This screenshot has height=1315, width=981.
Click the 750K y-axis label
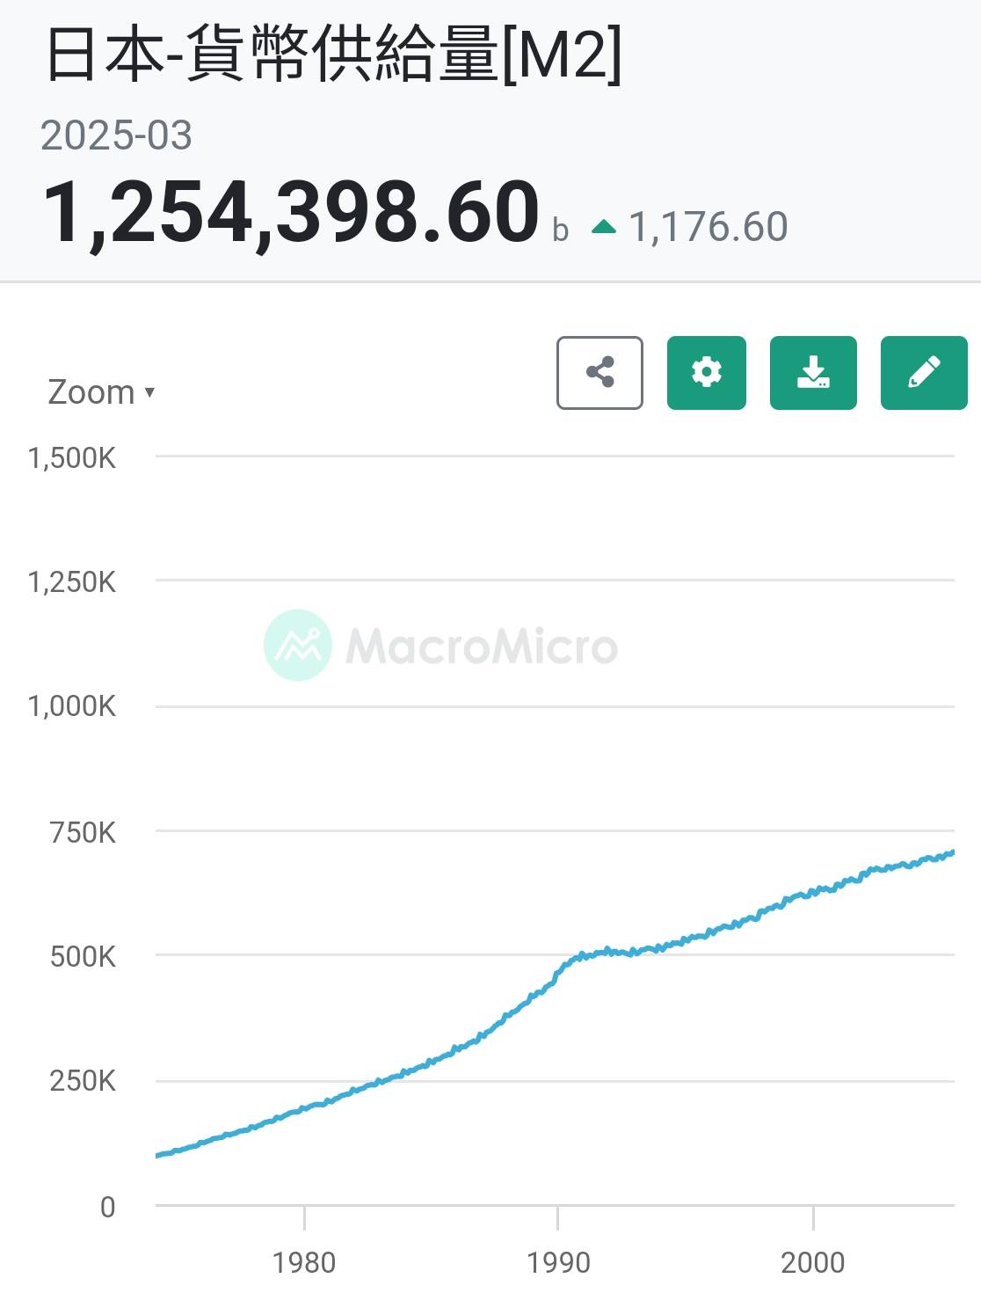[x=83, y=832]
